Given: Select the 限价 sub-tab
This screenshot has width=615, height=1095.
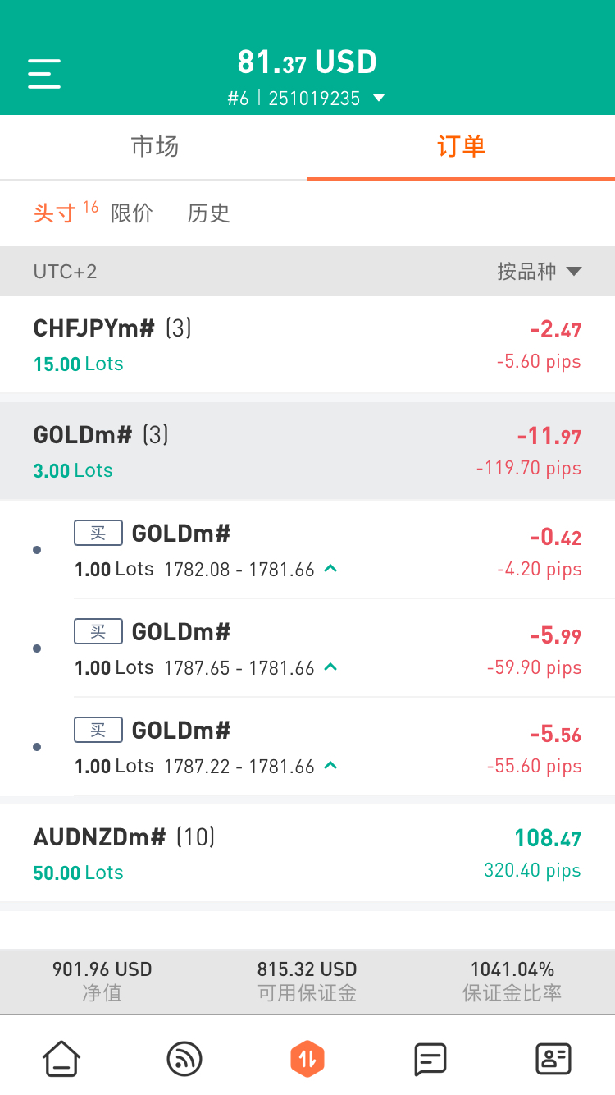Looking at the screenshot, I should click(x=132, y=213).
